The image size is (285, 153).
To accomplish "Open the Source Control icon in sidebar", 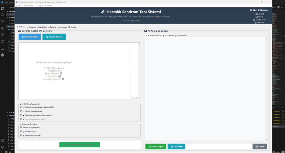I will (3, 22).
